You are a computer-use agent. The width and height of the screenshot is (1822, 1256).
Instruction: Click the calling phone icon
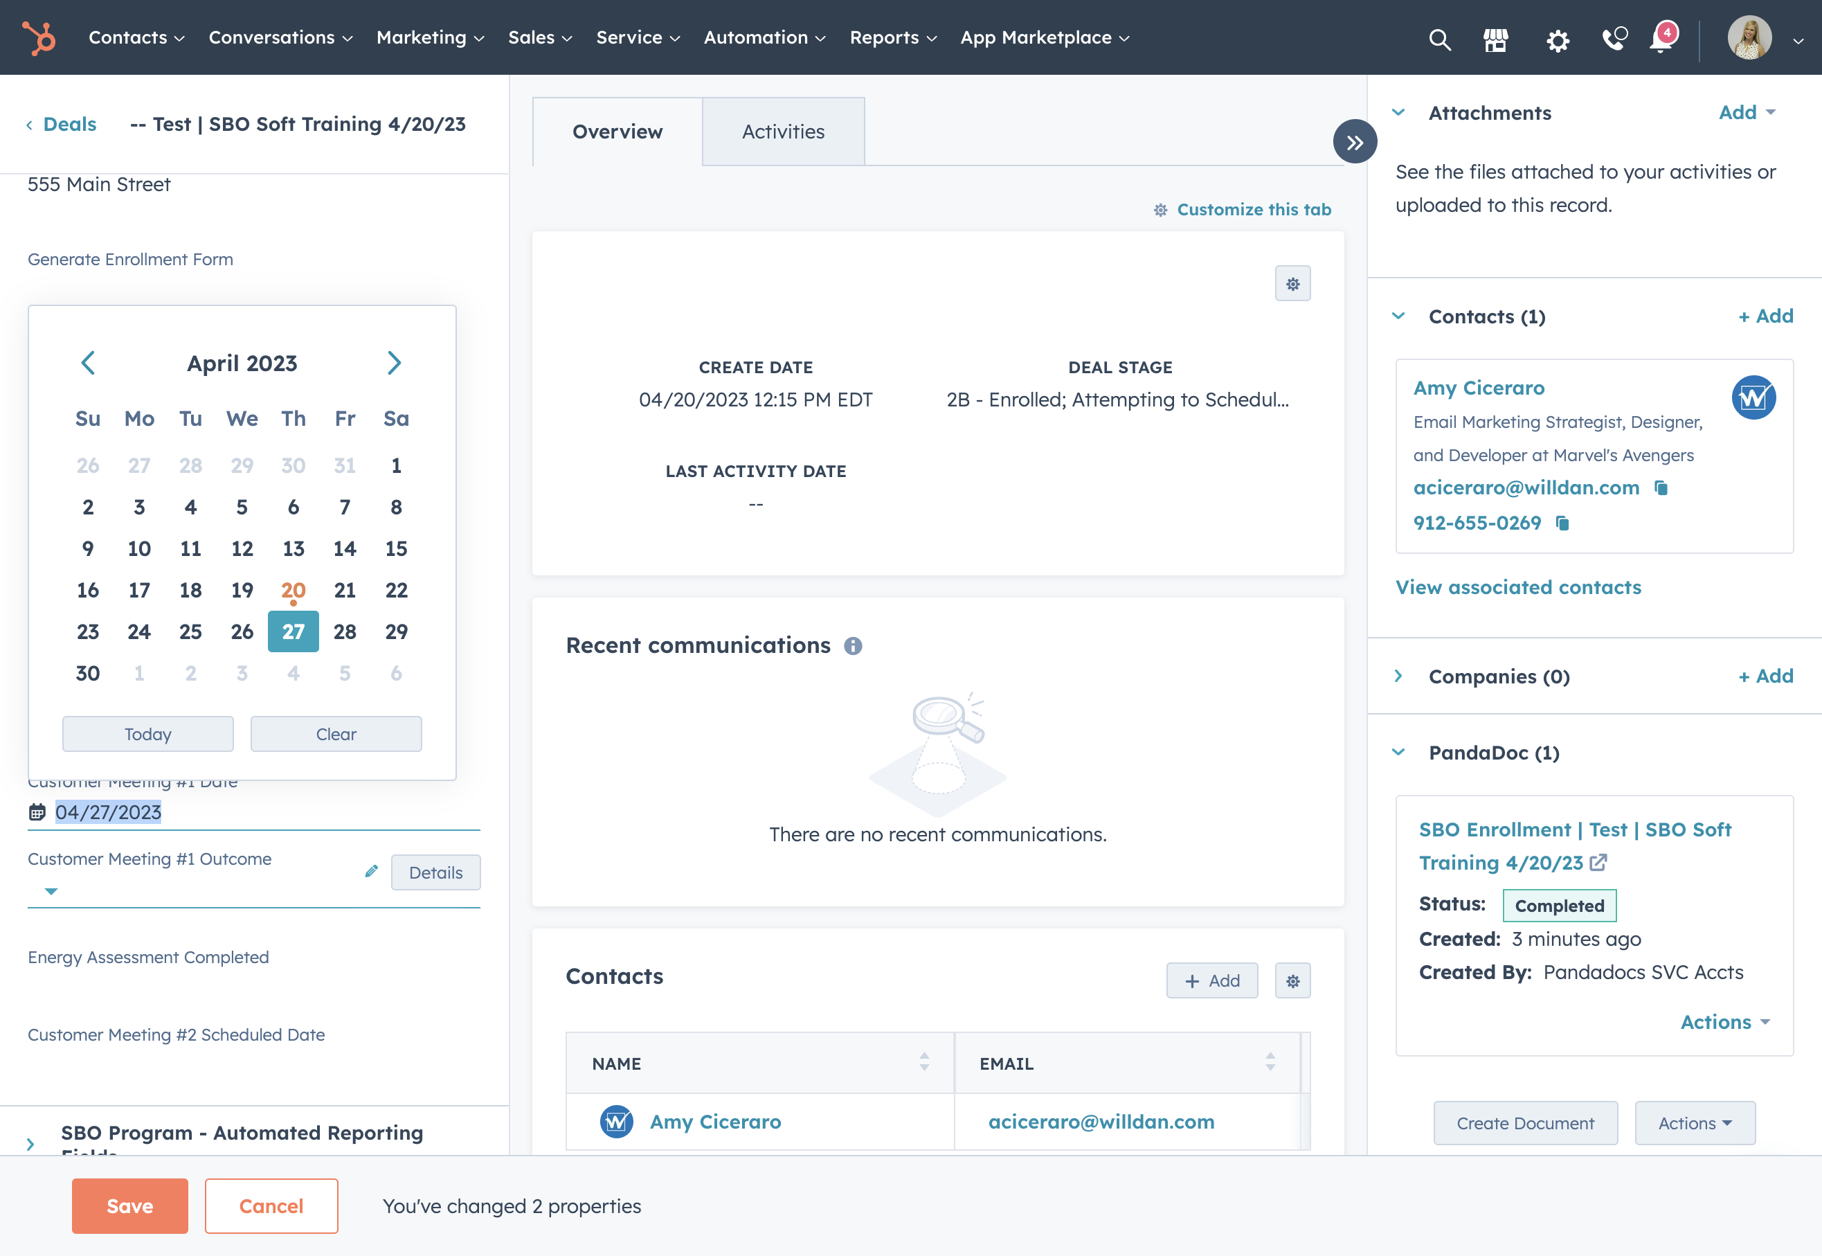1614,38
